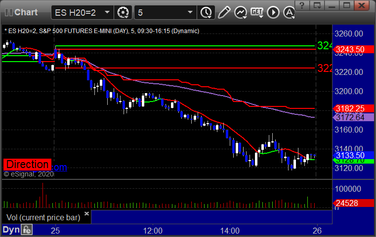Click the pop-out window dropdown button
Image resolution: width=376 pixels, height=237 pixels.
317,5
